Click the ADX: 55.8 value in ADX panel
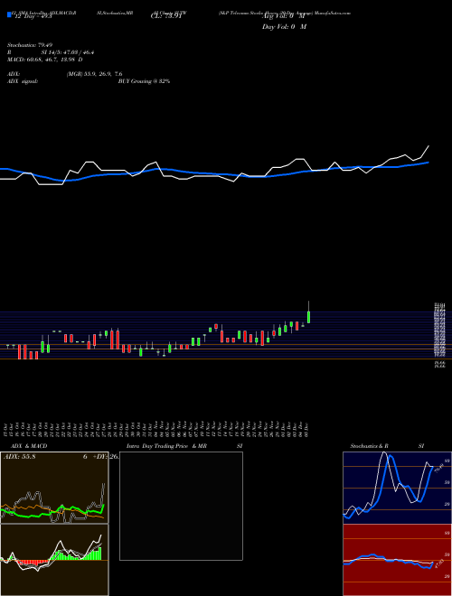This screenshot has height=596, width=452. tap(19, 457)
